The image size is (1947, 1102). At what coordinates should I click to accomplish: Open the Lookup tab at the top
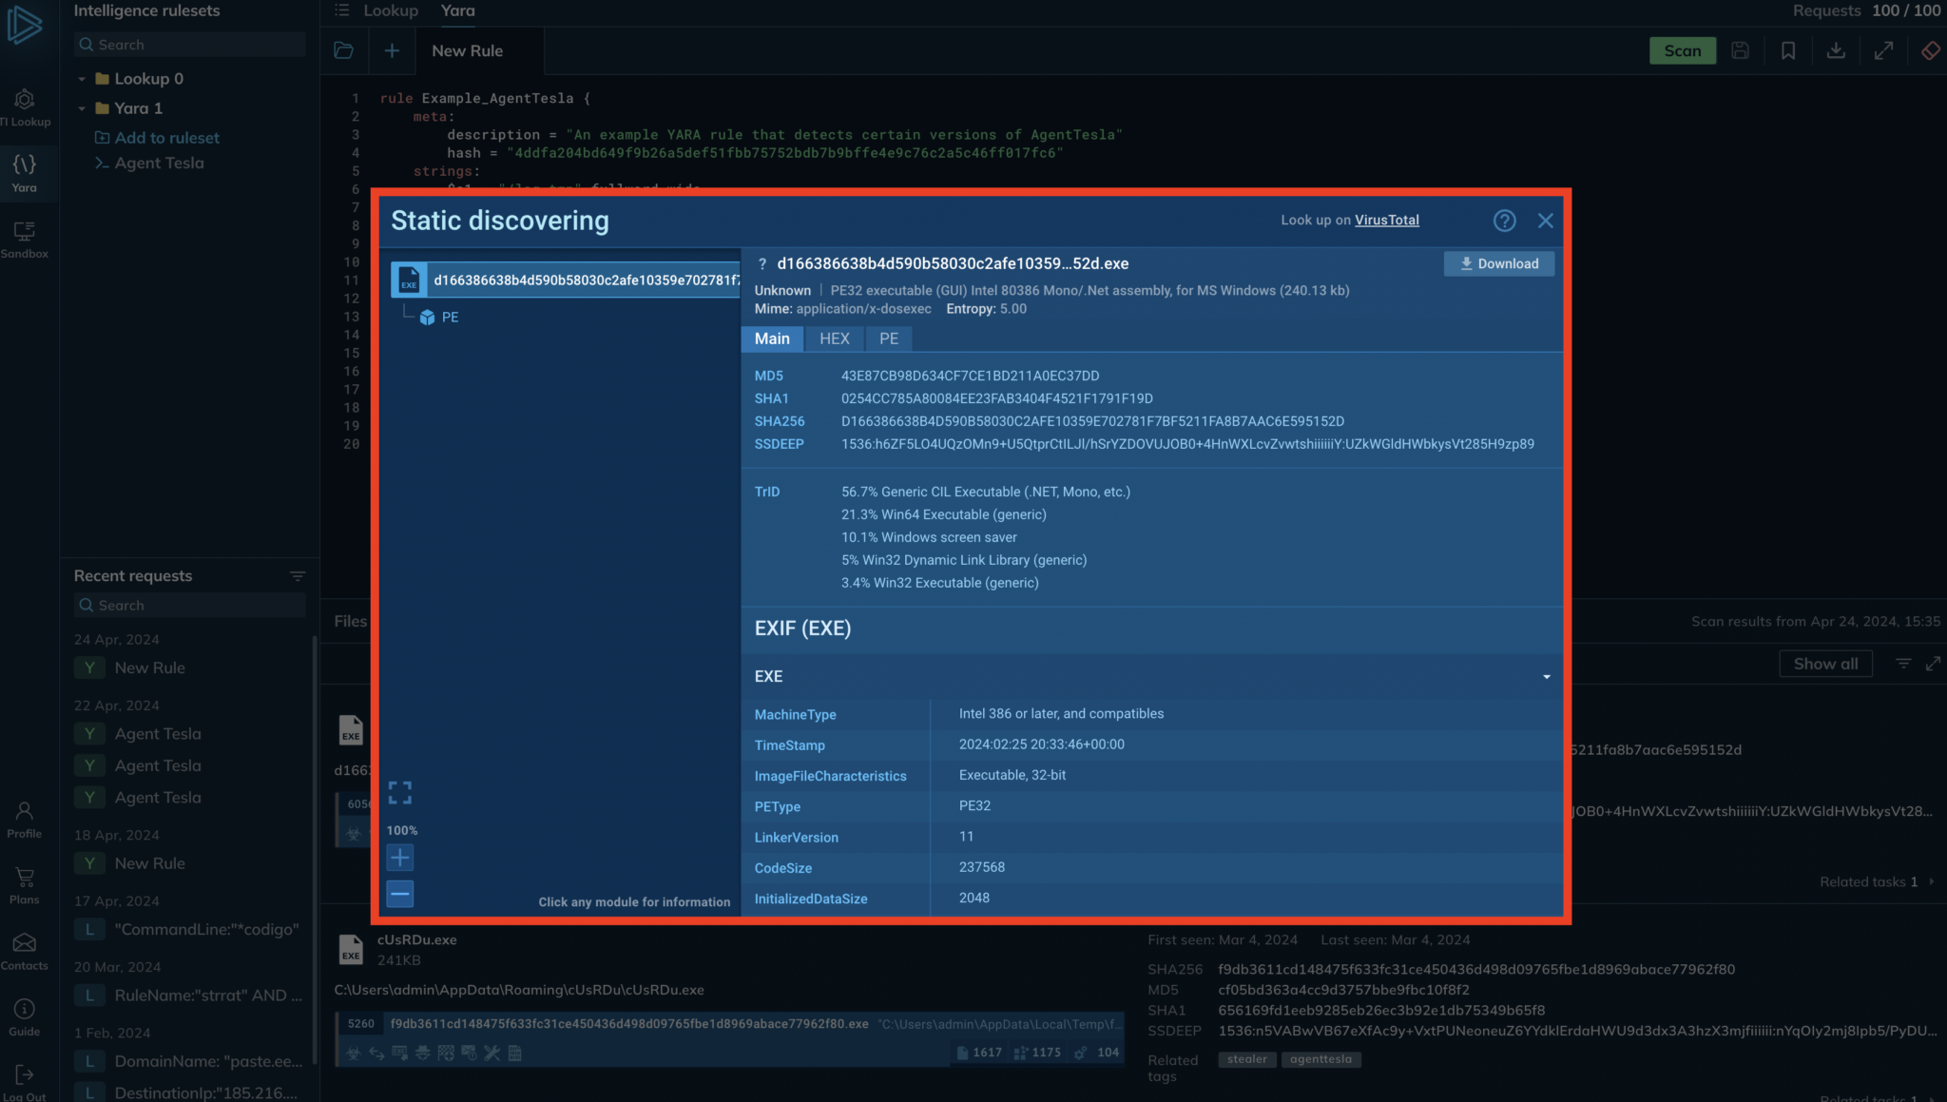(x=391, y=10)
